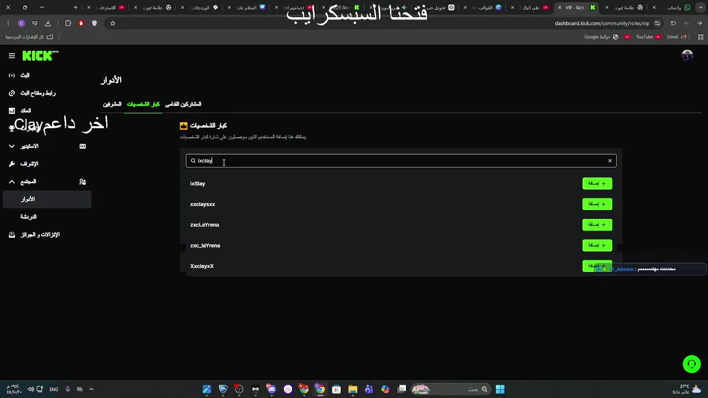Open Discord from the taskbar

272,389
